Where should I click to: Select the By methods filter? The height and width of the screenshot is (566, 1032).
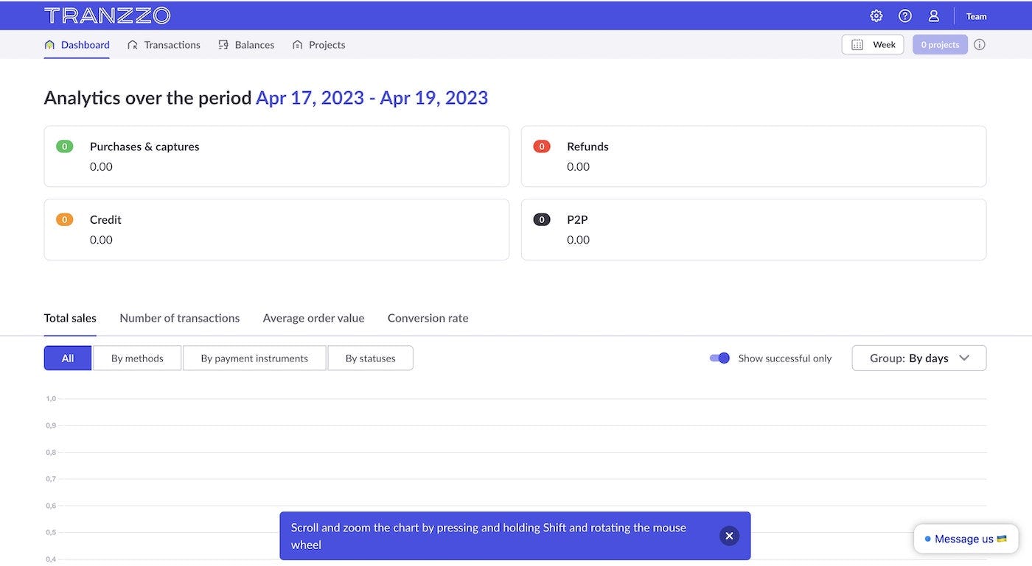click(x=136, y=358)
